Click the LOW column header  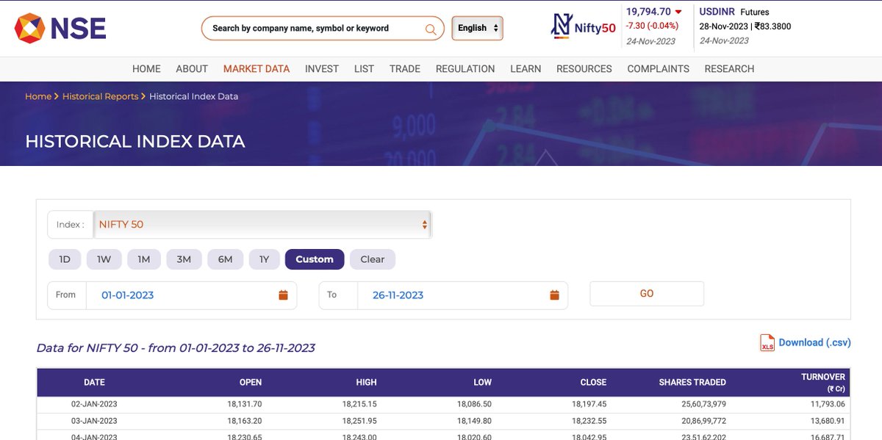pos(483,383)
